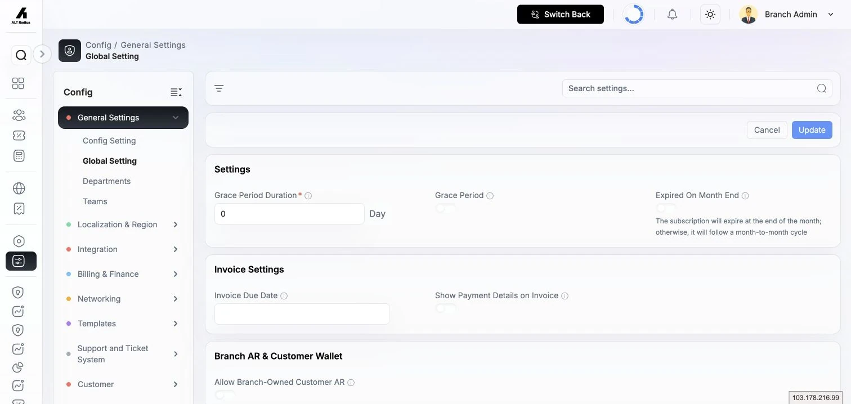The width and height of the screenshot is (851, 404).
Task: Open Teams submenu item
Action: click(95, 201)
